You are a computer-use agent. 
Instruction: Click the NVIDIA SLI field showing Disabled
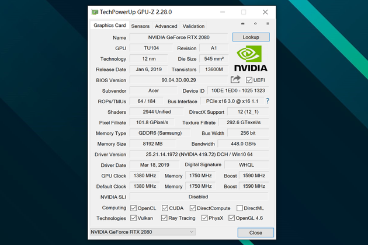pyautogui.click(x=199, y=197)
